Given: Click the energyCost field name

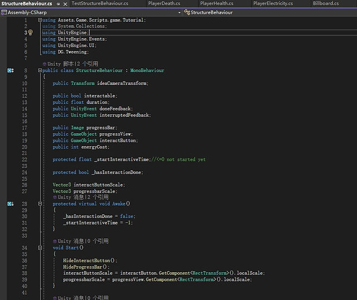Looking at the screenshot, I should click(x=94, y=147).
